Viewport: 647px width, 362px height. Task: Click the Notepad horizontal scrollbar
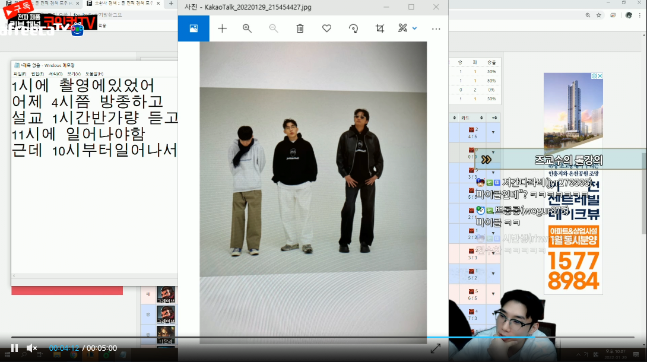(94, 275)
